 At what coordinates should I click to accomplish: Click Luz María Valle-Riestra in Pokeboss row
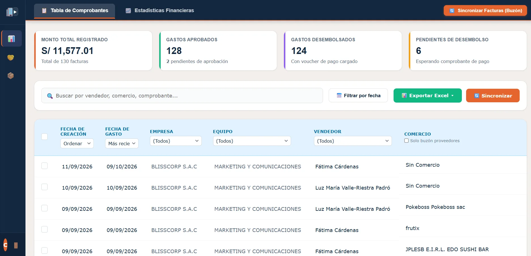coord(352,209)
